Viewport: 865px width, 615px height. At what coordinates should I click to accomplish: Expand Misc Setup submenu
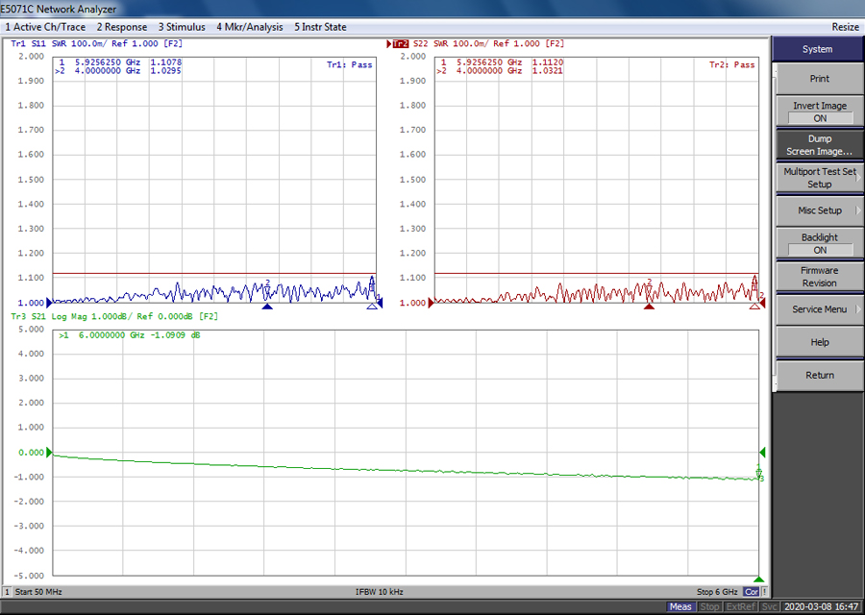pos(819,210)
